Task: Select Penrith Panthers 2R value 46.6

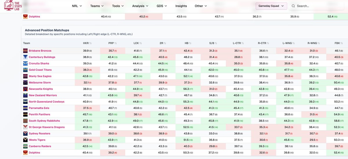Action: 163,115
